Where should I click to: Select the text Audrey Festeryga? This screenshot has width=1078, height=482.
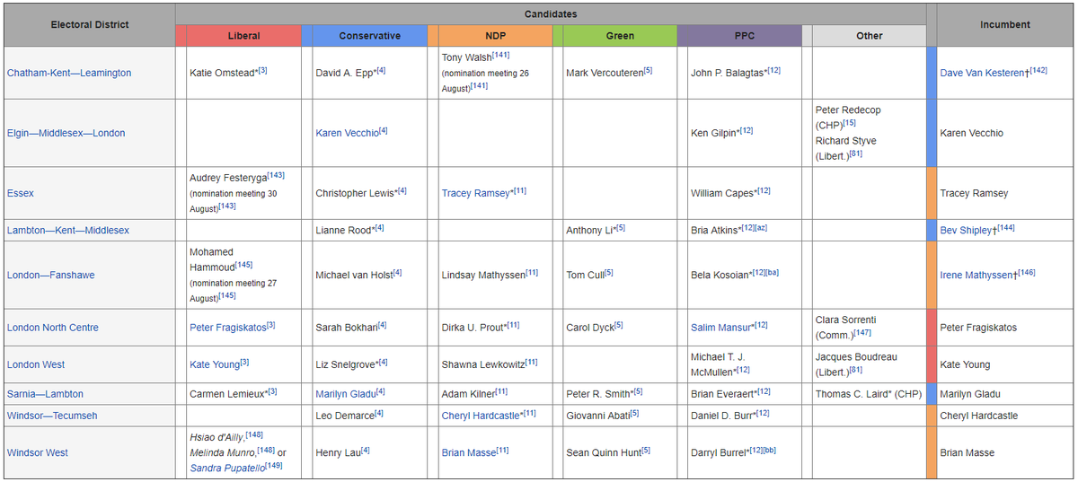pyautogui.click(x=228, y=178)
